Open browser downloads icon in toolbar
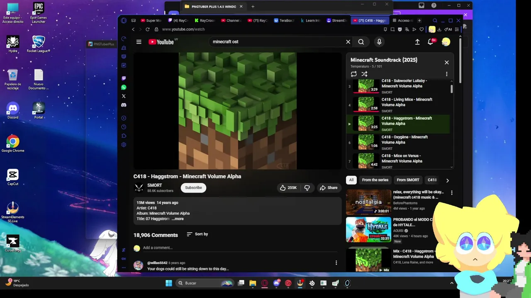Viewport: 531px width, 298px height. [439, 29]
